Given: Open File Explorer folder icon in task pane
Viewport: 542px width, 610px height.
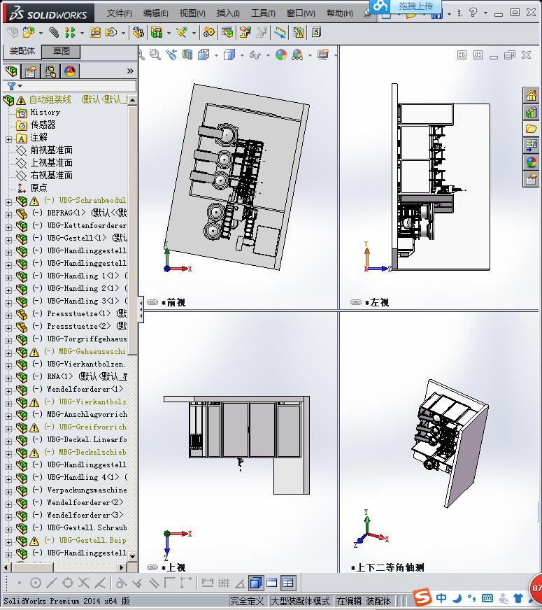Looking at the screenshot, I should [531, 129].
